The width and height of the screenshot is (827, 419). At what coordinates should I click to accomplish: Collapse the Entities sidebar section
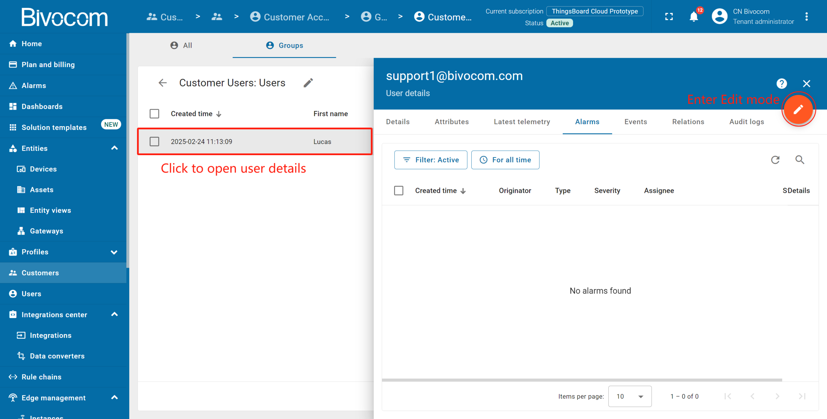[x=114, y=148]
